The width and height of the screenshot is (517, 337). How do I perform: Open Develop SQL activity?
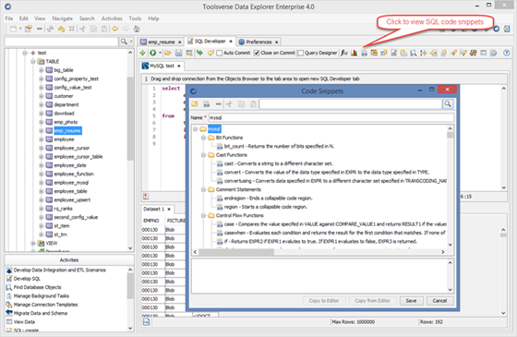[27, 279]
